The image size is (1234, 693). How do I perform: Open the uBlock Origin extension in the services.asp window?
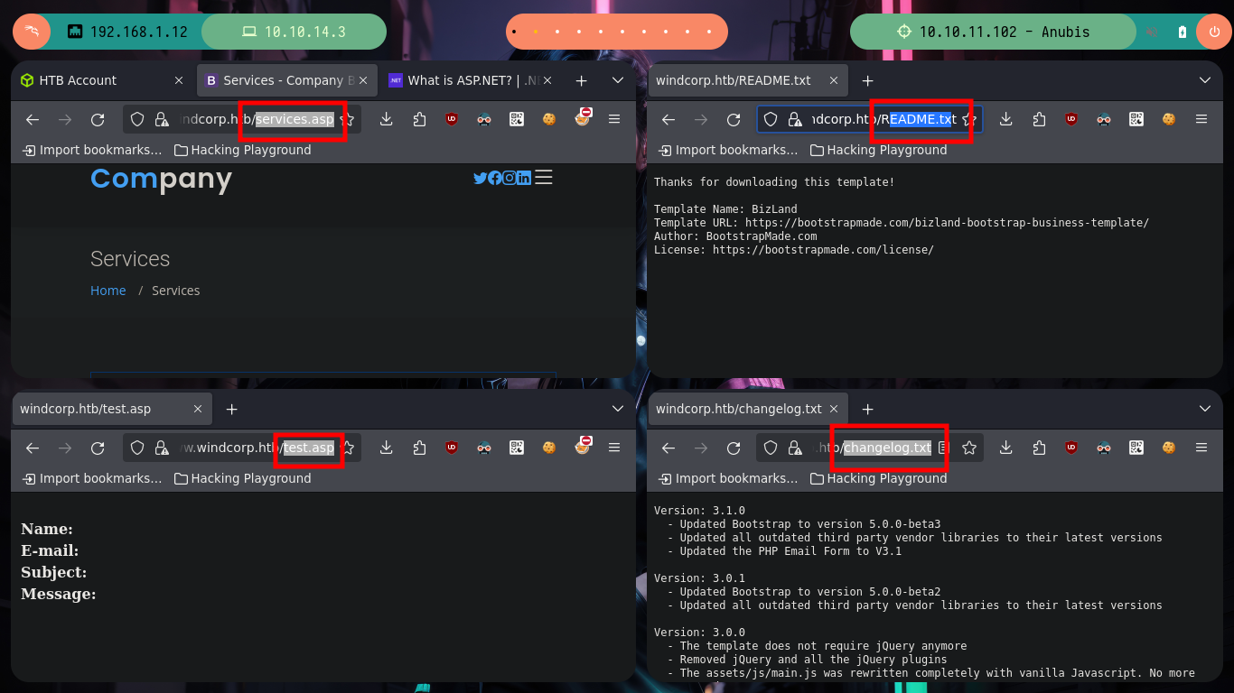452,119
